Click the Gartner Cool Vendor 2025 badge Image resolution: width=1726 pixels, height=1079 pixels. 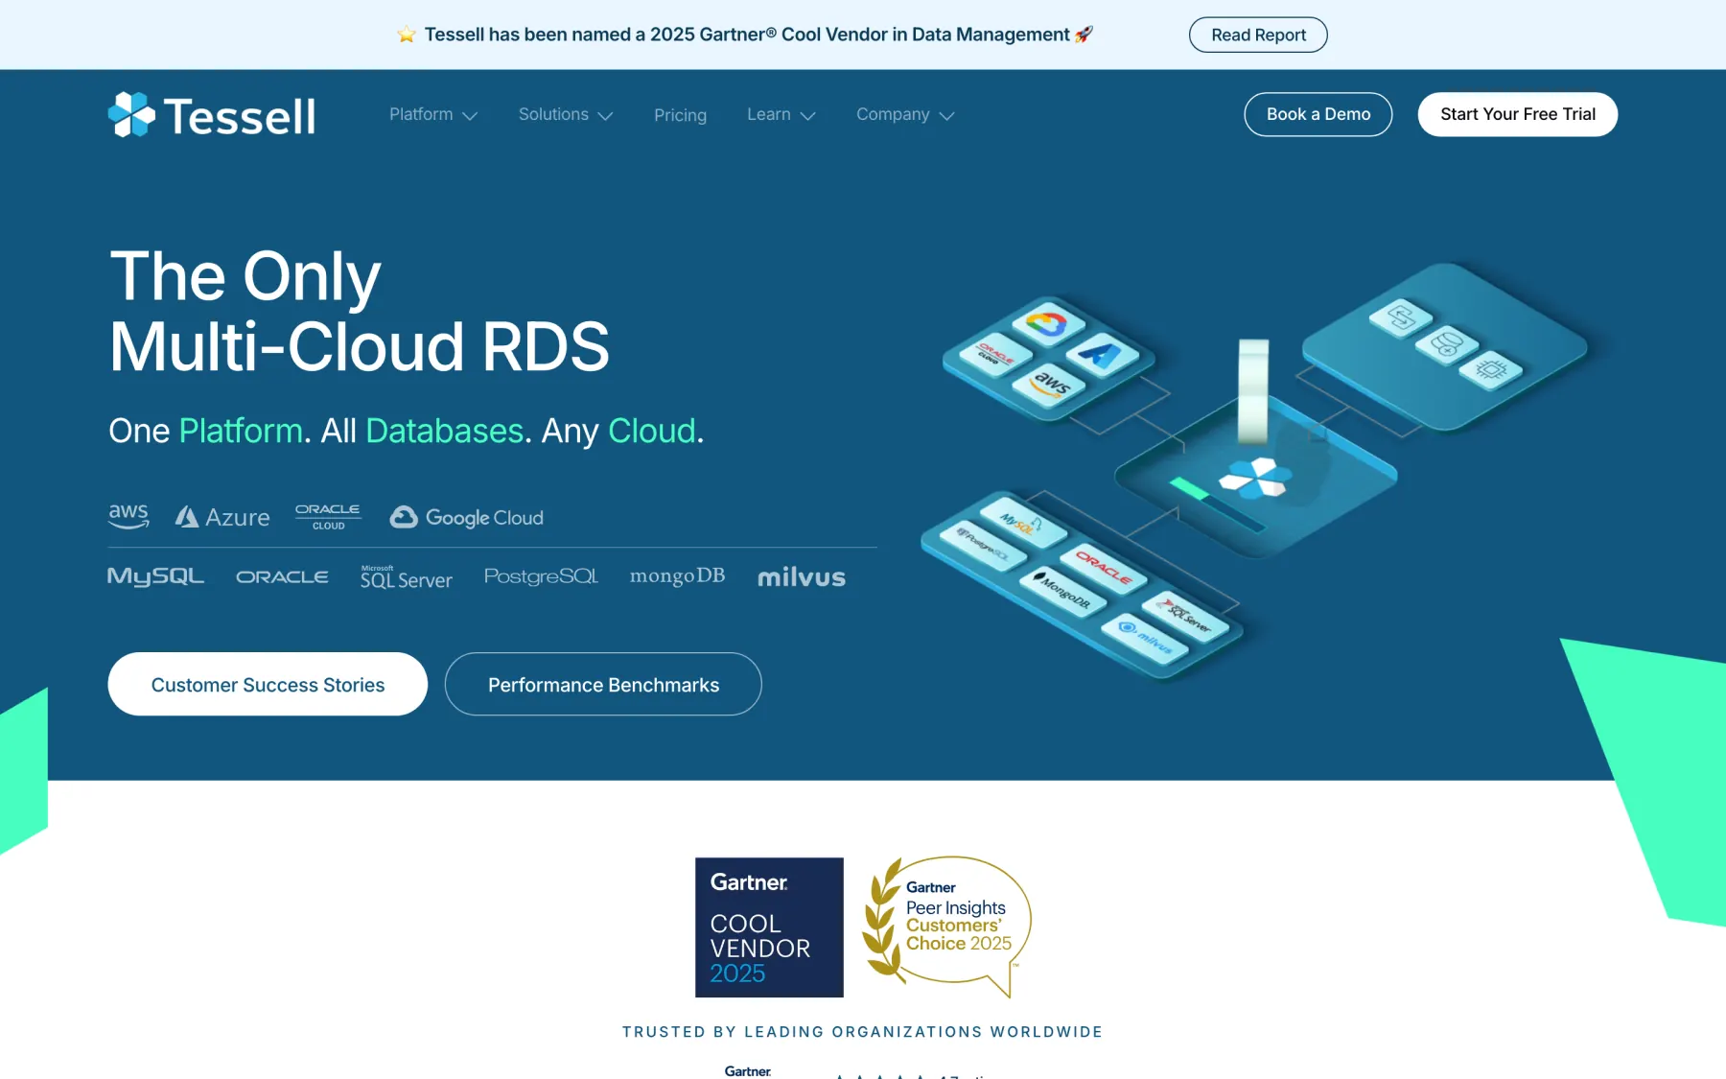[769, 927]
